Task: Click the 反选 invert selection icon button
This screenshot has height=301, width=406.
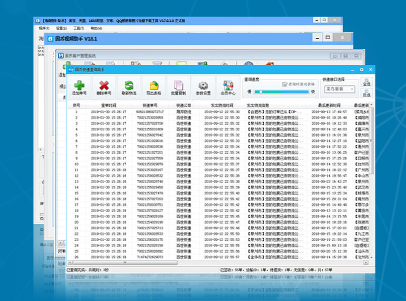Action: pos(366,93)
